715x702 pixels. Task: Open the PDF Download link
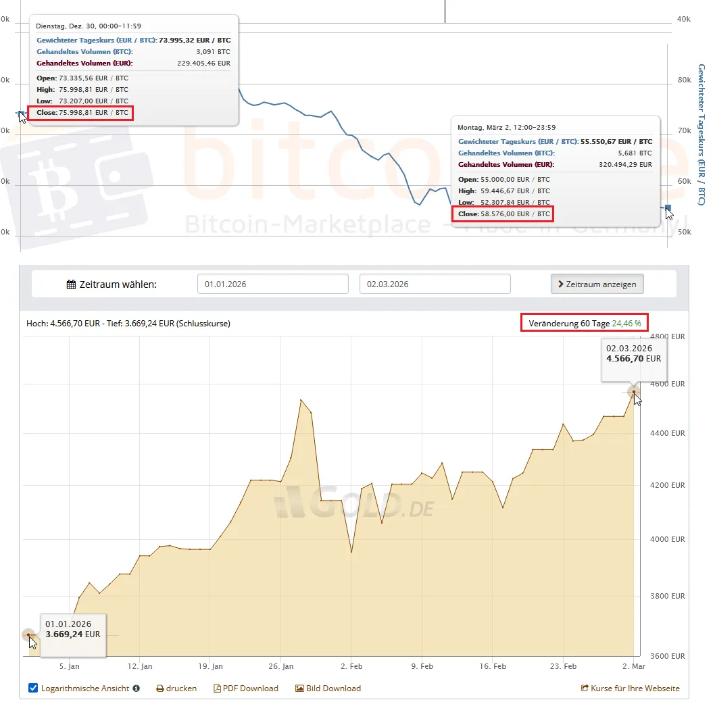(250, 688)
